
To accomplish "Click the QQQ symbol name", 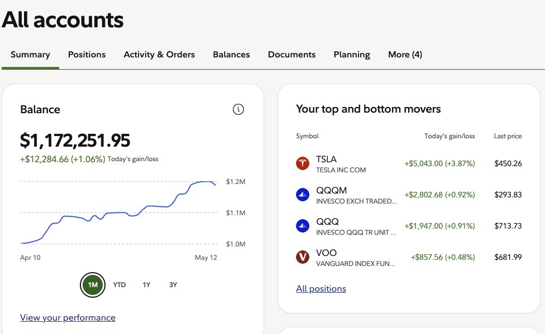I will [x=327, y=222].
